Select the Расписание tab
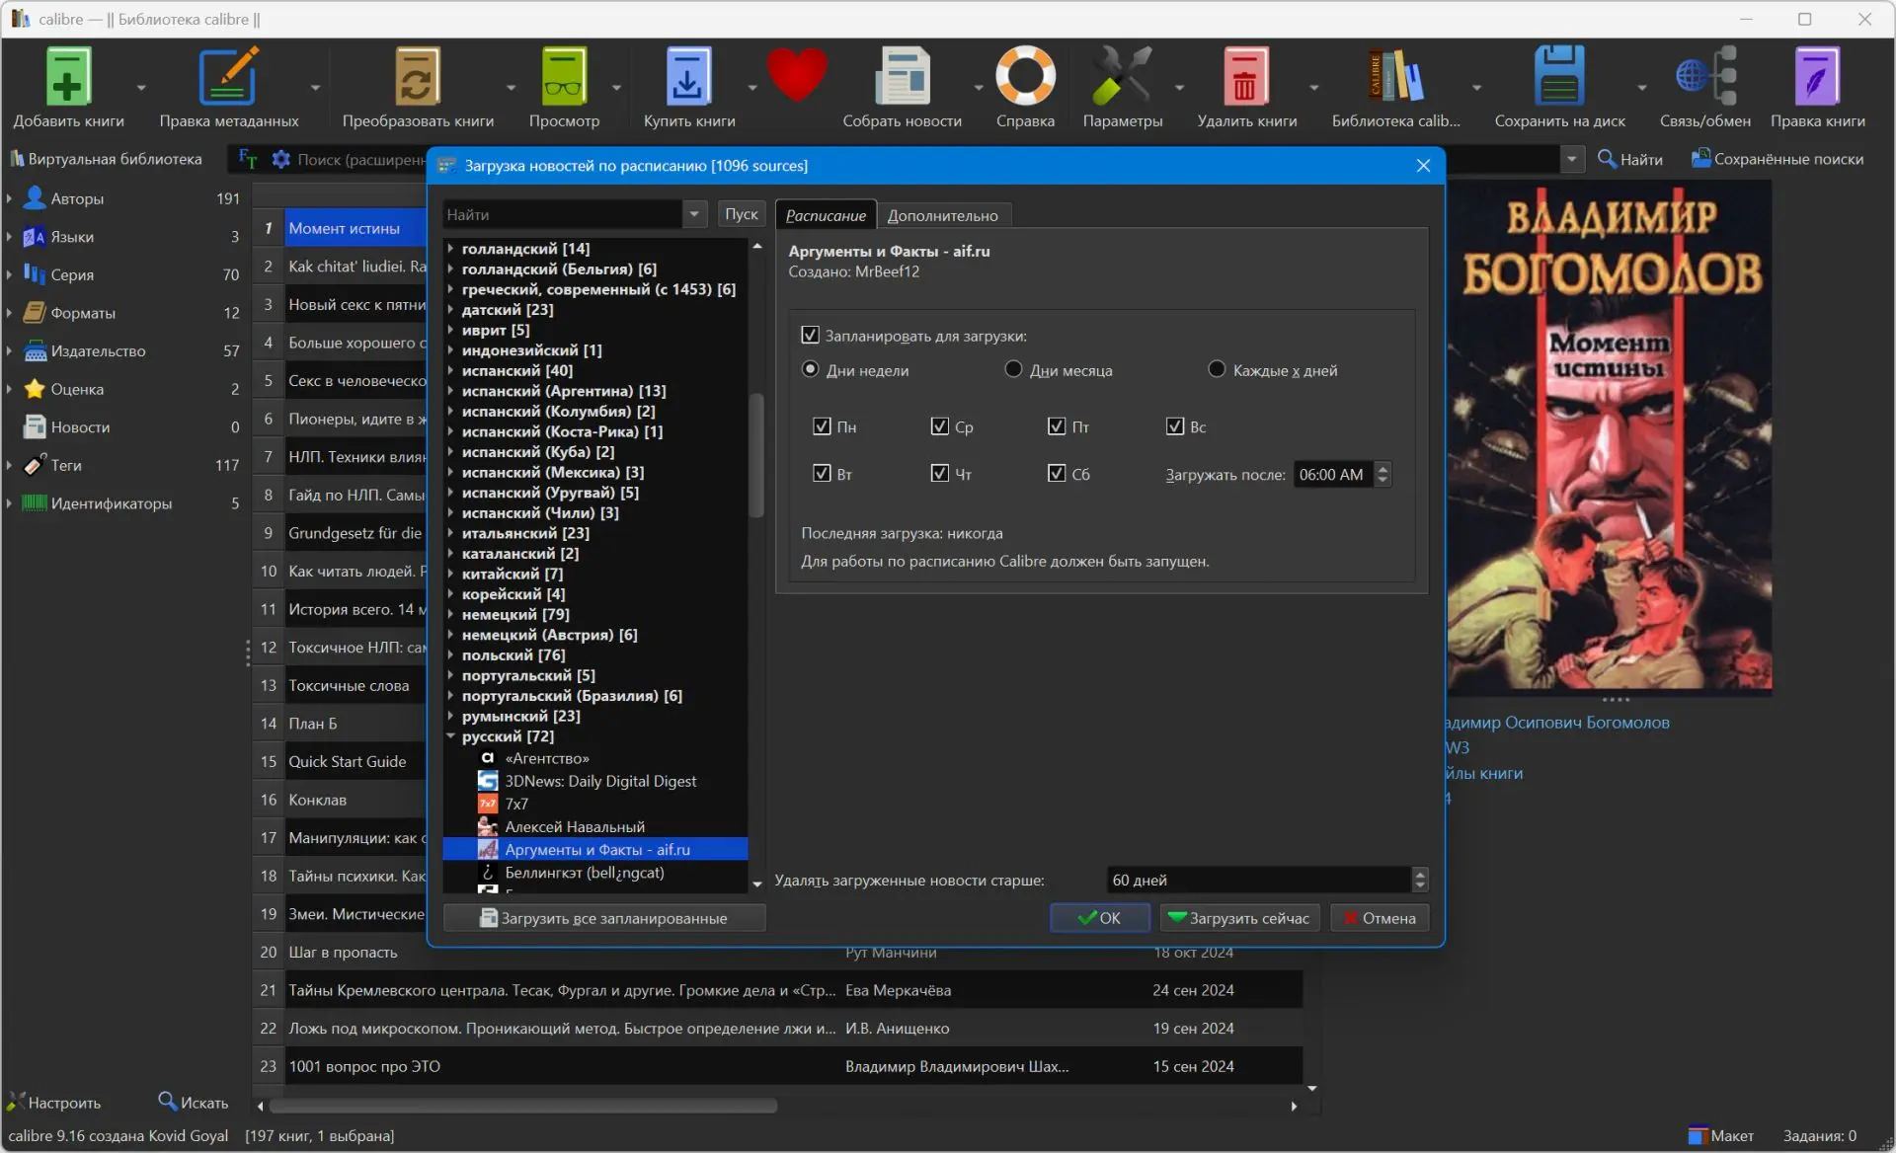Screen dimensions: 1896x1153 coord(826,215)
